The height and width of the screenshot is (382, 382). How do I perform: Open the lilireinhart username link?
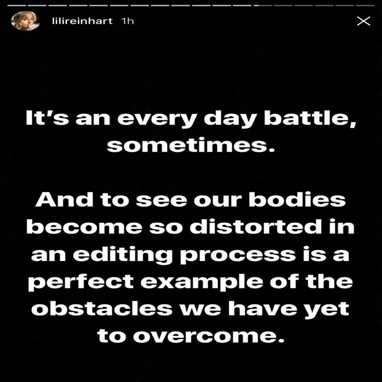[82, 21]
